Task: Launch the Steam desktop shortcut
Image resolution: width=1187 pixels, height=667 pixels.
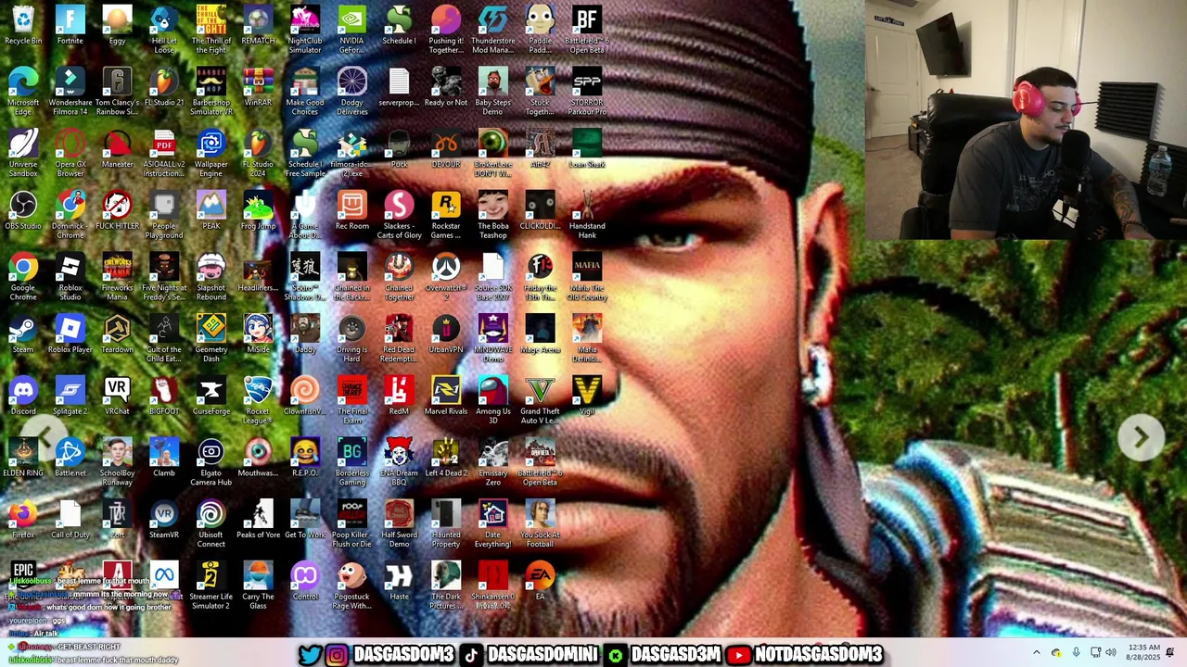Action: [x=23, y=333]
